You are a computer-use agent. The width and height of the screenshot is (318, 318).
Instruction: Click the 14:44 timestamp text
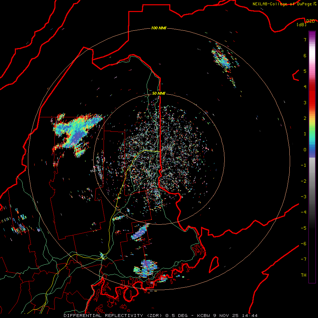click(249, 316)
